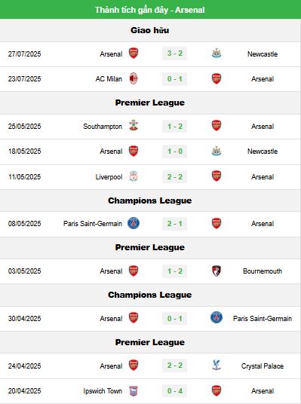
Task: Click the Crystal Palace club crest
Action: 217,366
